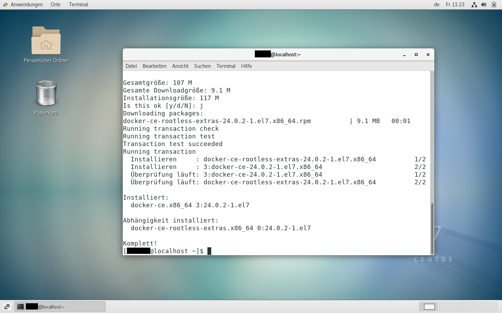Click 'Abhängigkeit installiert:' line

(x=171, y=220)
